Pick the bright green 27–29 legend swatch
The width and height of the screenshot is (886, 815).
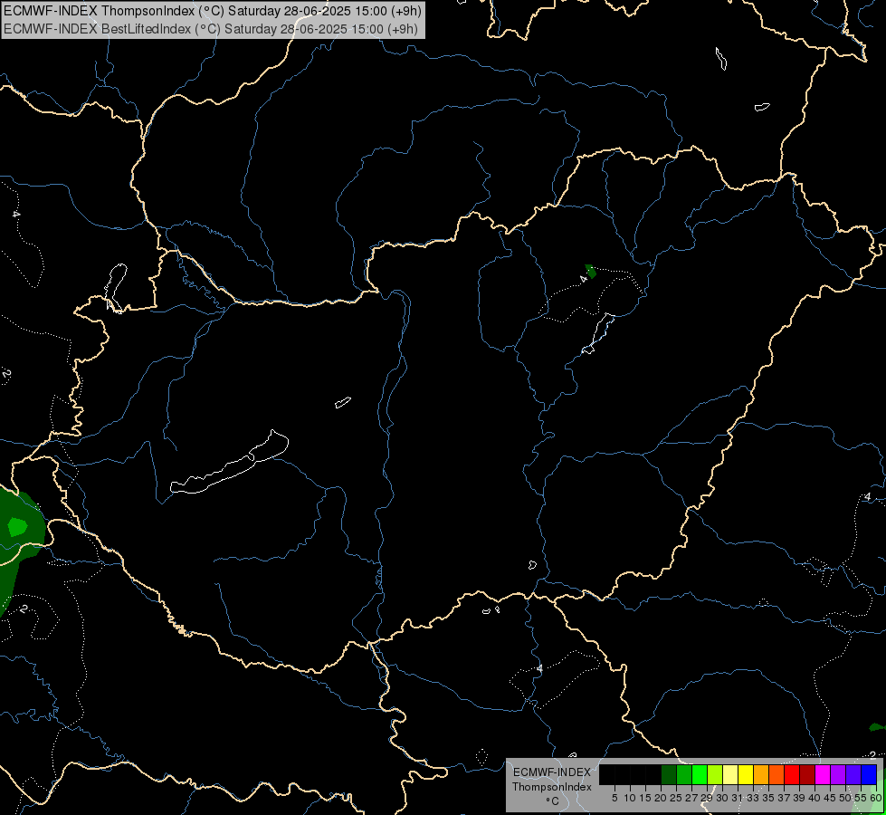700,775
